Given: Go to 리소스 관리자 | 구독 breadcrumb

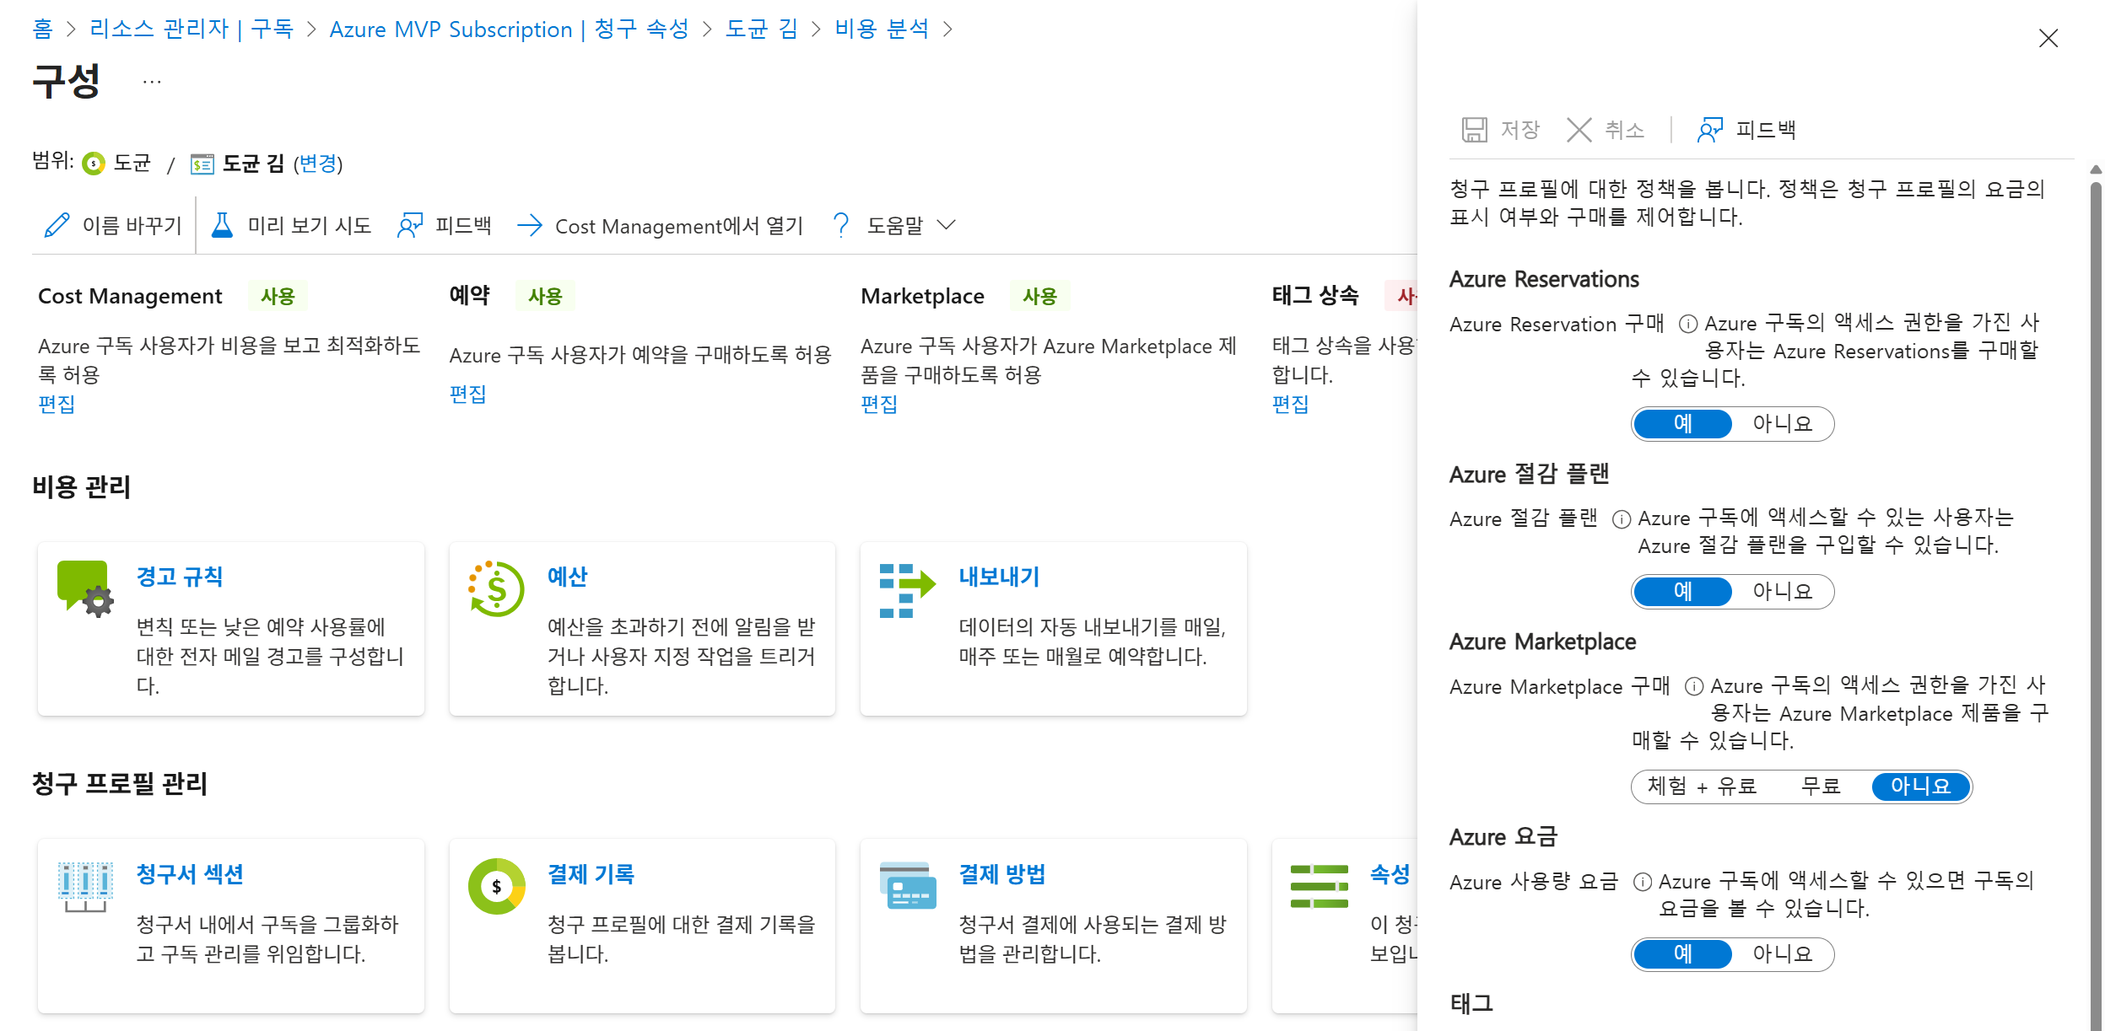Looking at the screenshot, I should pos(191,30).
